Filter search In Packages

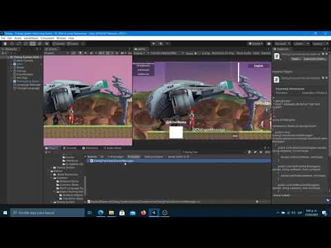[x=117, y=156]
